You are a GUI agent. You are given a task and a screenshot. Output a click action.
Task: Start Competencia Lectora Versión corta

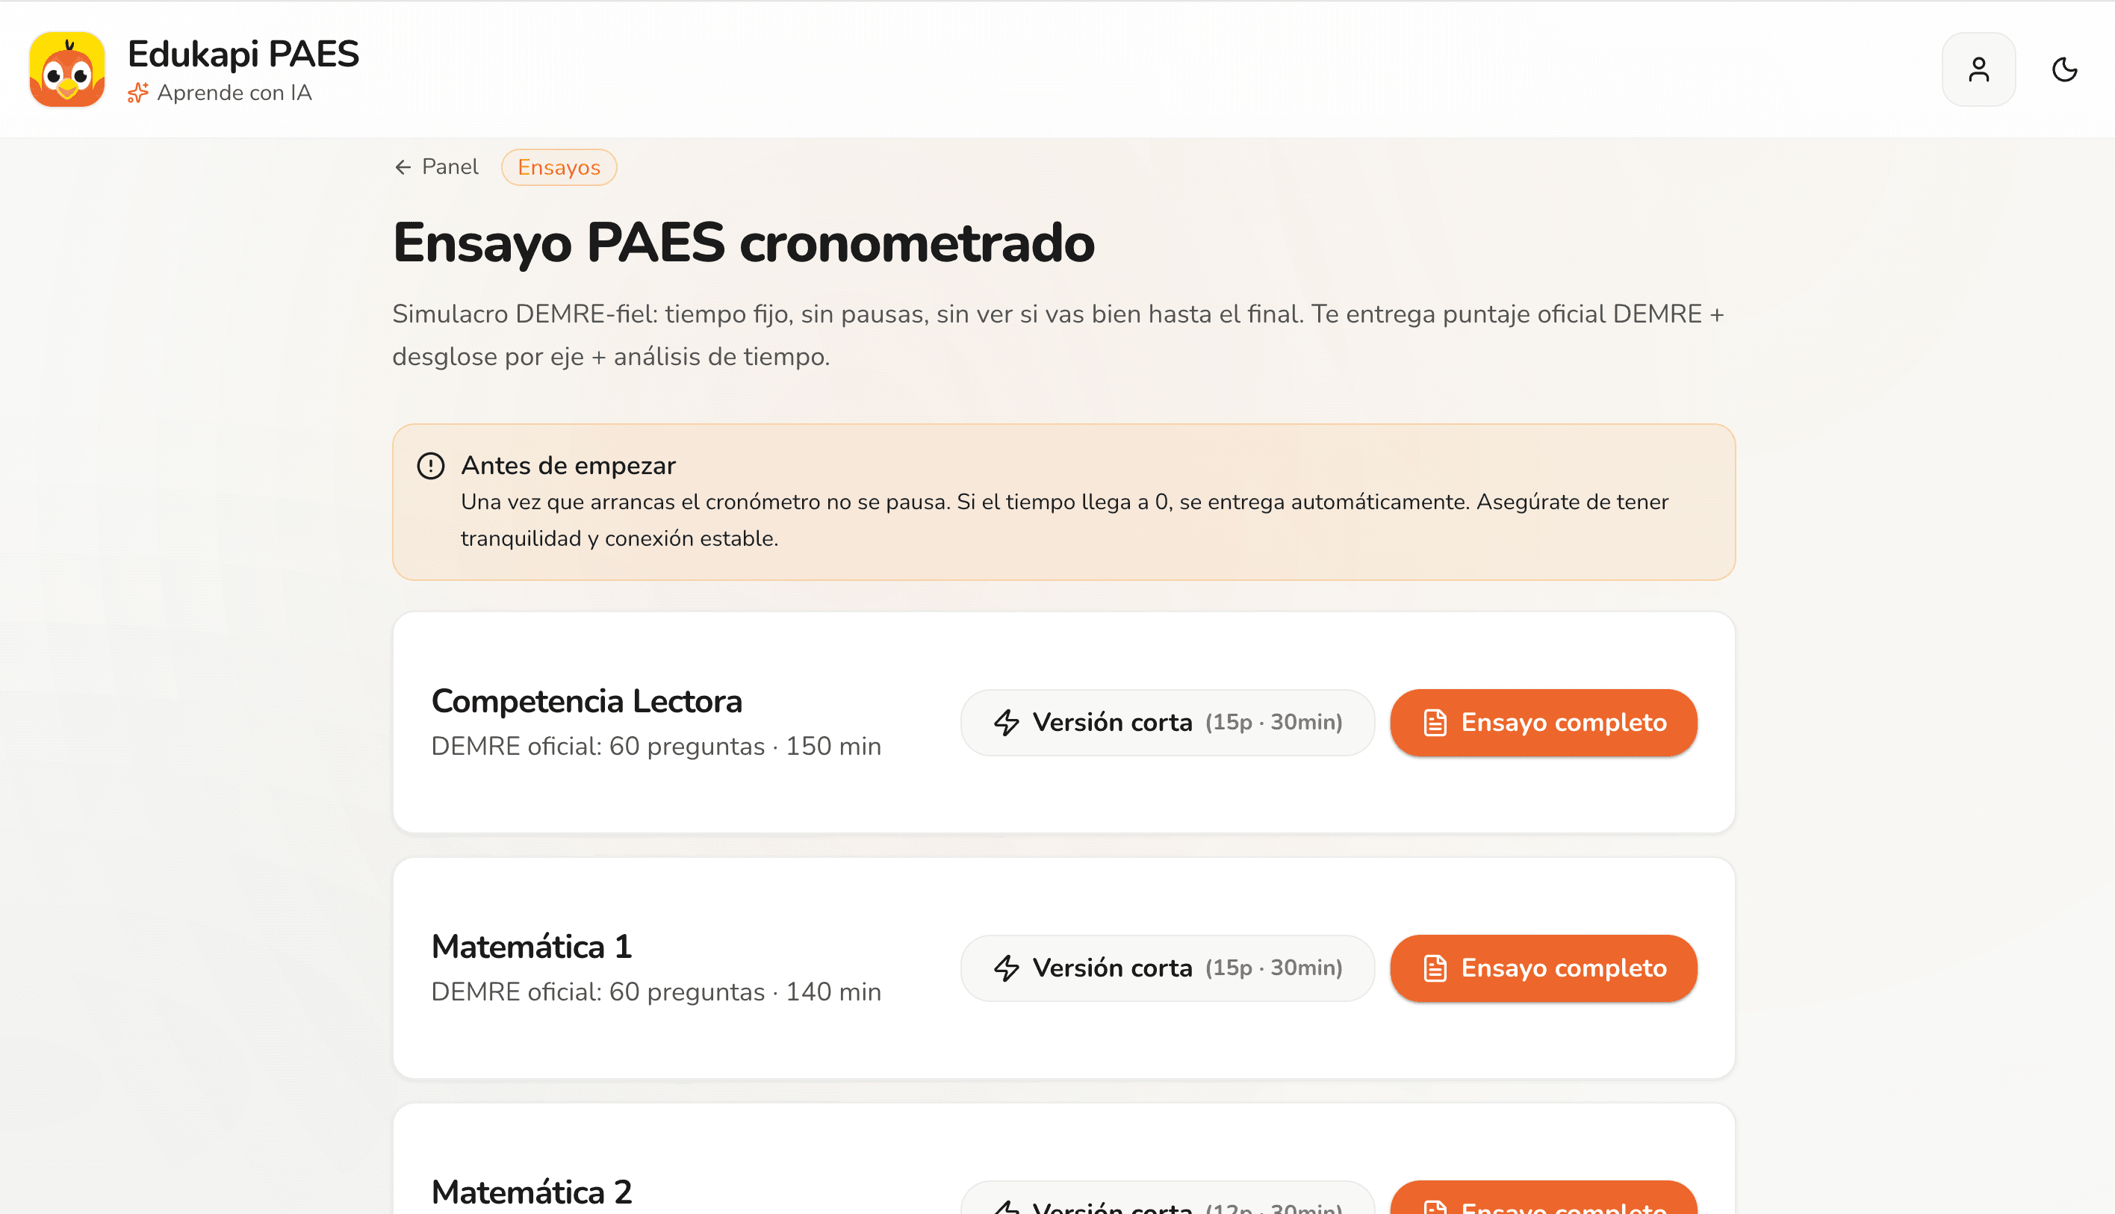(1167, 722)
